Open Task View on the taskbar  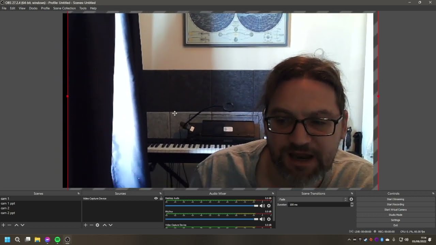point(28,240)
